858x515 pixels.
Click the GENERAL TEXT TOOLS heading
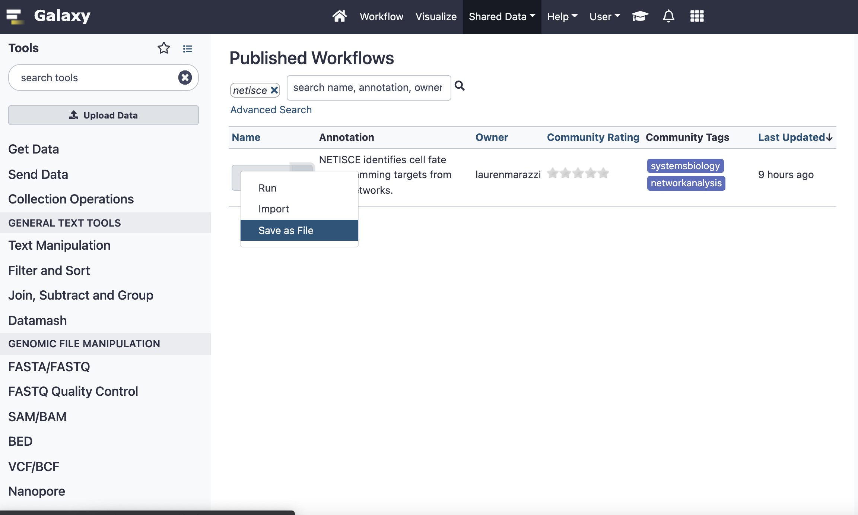click(64, 223)
